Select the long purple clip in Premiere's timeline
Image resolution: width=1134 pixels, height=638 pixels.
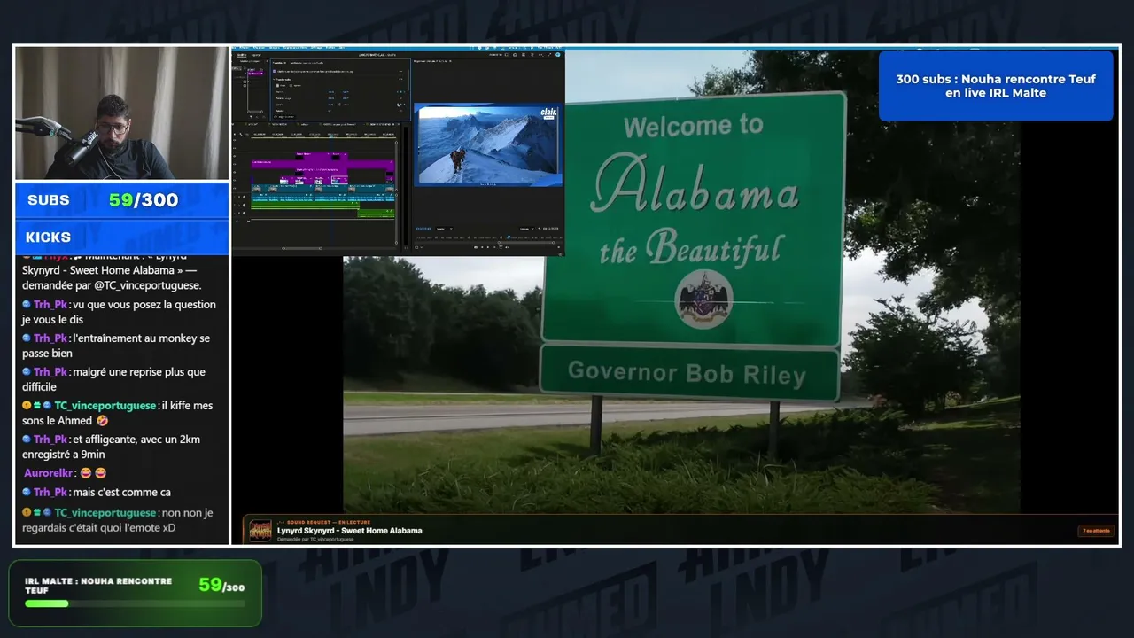[322, 163]
